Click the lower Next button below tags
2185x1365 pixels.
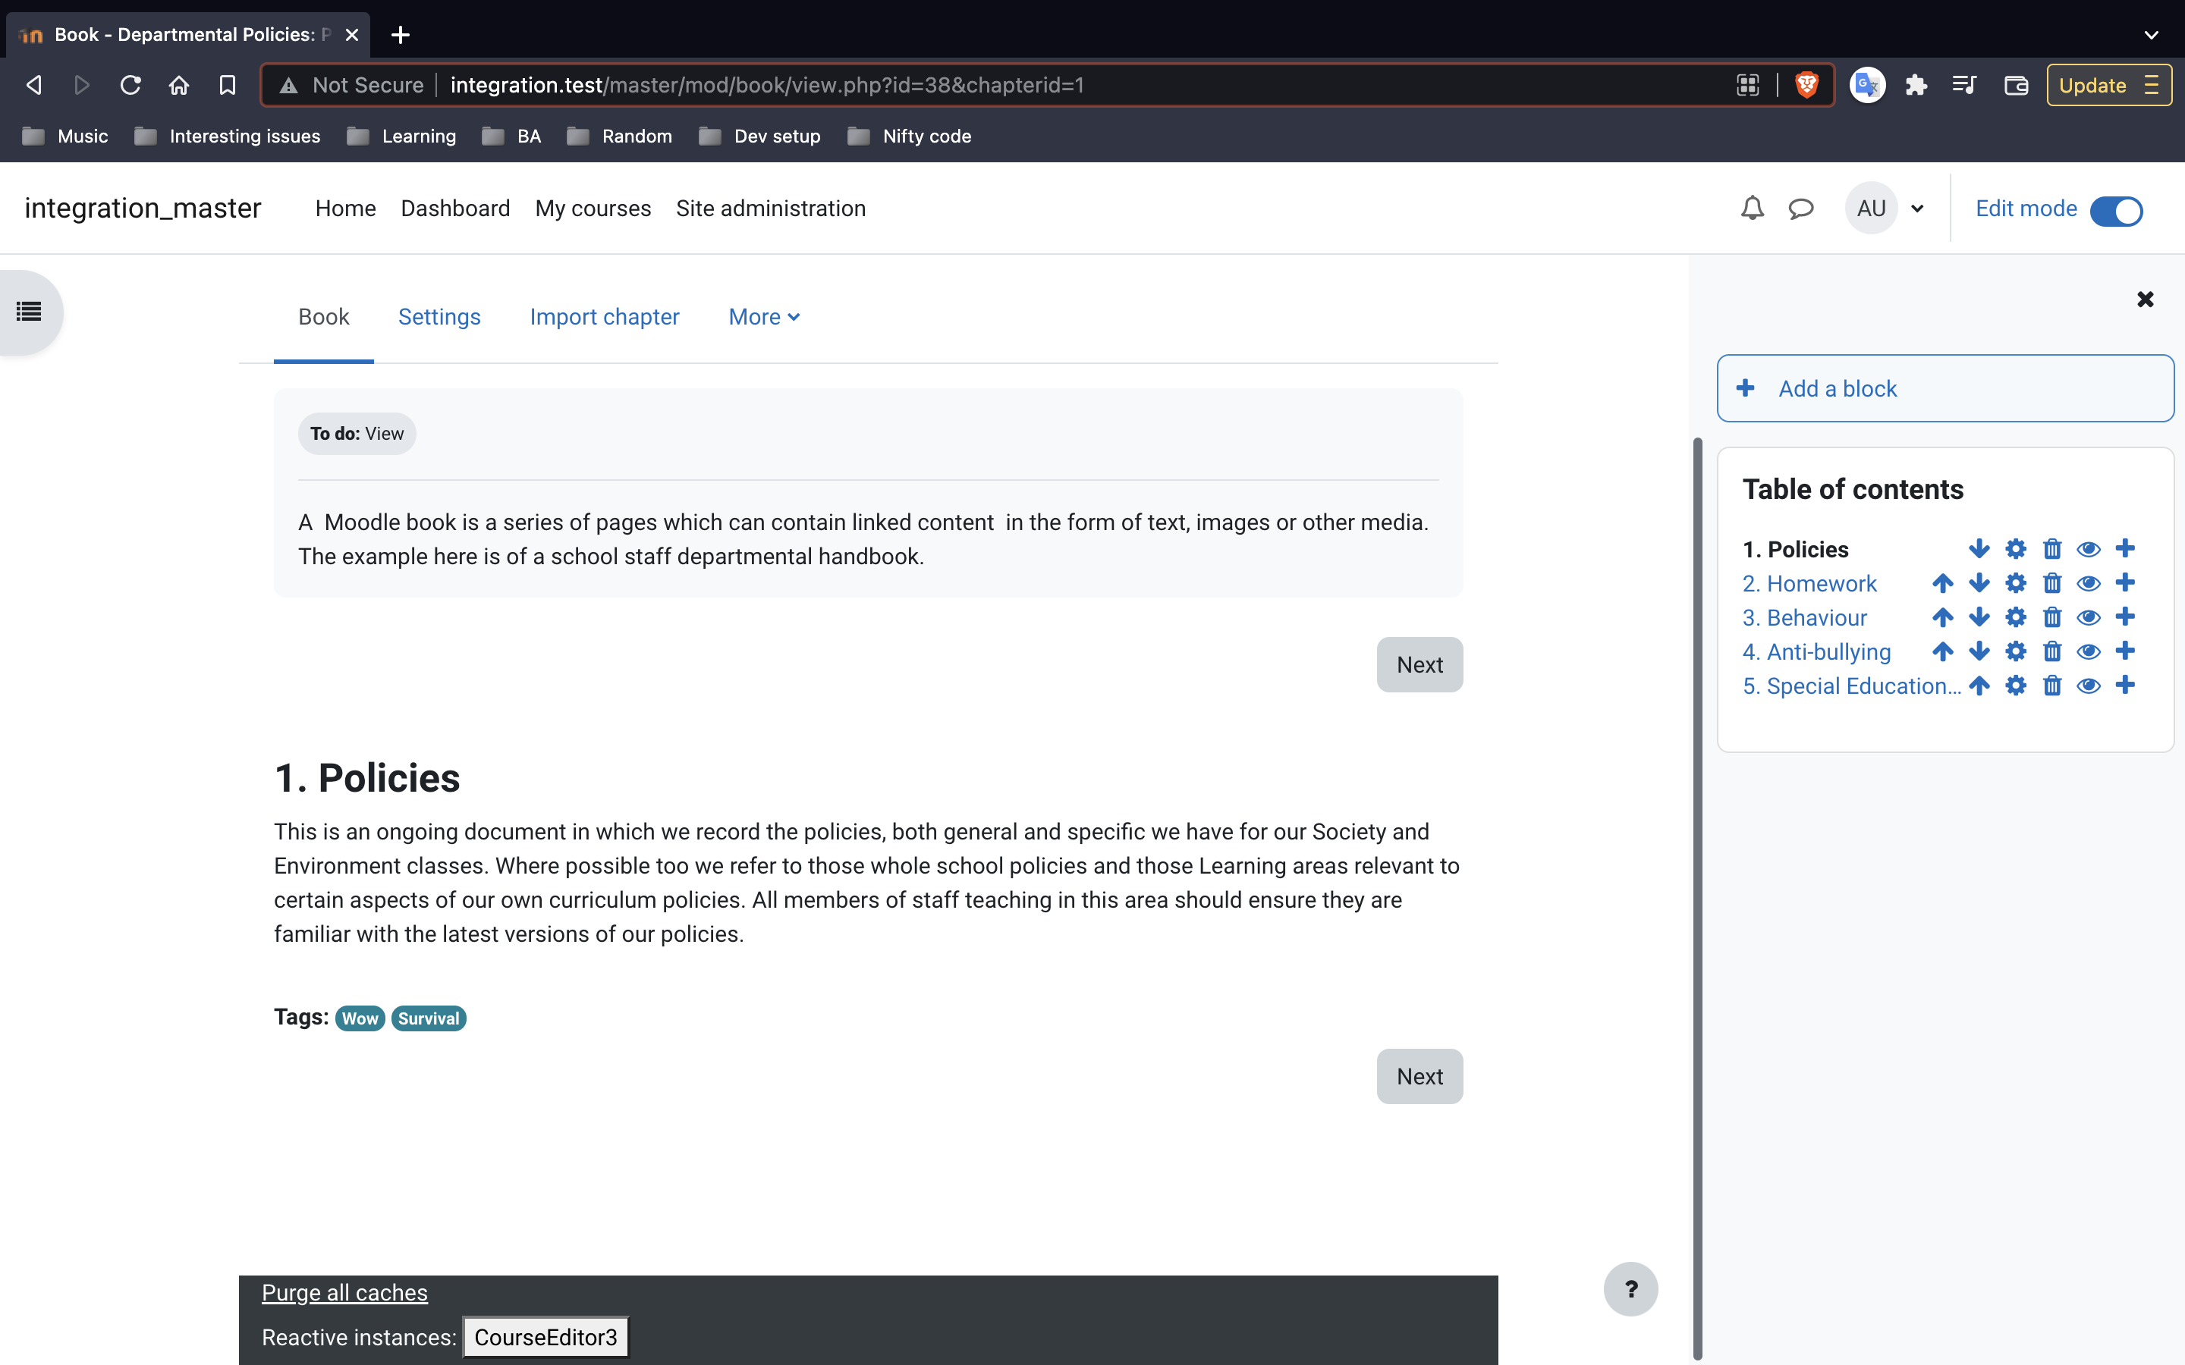[x=1419, y=1076]
